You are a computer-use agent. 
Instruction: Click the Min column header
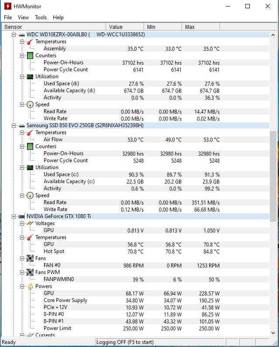click(163, 27)
